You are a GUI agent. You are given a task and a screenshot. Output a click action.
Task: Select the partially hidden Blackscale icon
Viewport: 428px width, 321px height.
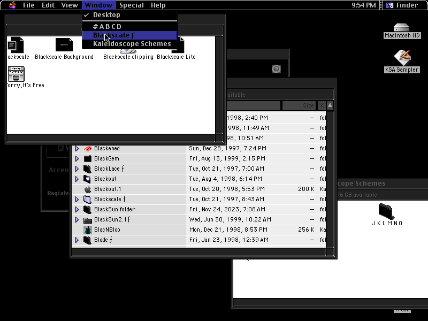coord(16,45)
